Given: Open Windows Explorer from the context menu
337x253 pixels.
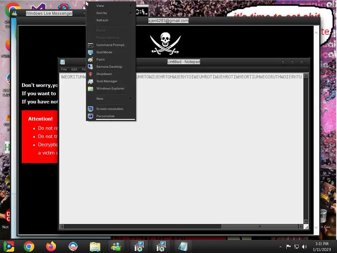Looking at the screenshot, I should coord(110,89).
